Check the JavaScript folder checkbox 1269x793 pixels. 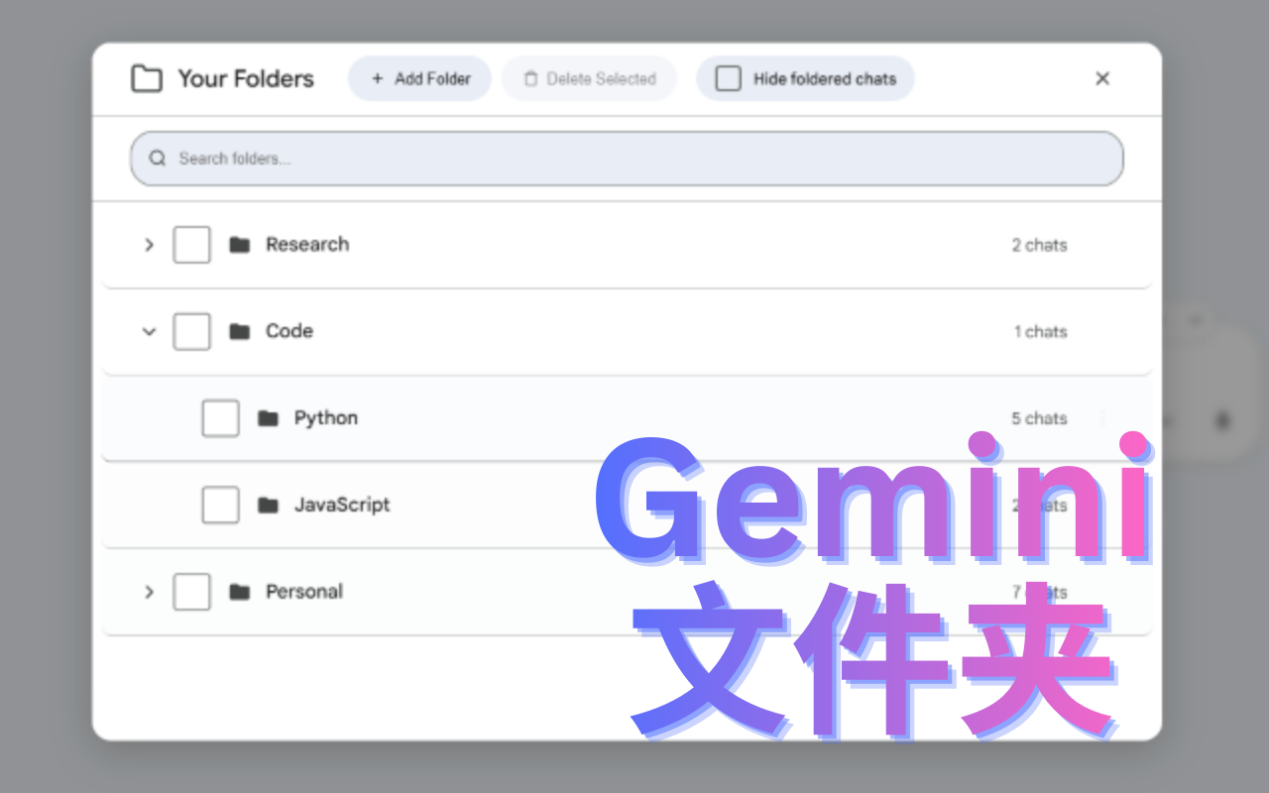coord(220,505)
